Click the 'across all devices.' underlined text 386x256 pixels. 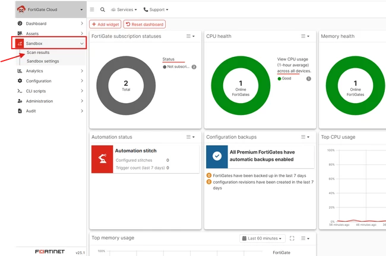click(x=294, y=71)
